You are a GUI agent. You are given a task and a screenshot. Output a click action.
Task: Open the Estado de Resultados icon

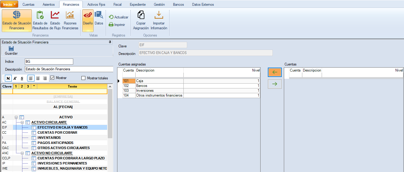pos(40,20)
